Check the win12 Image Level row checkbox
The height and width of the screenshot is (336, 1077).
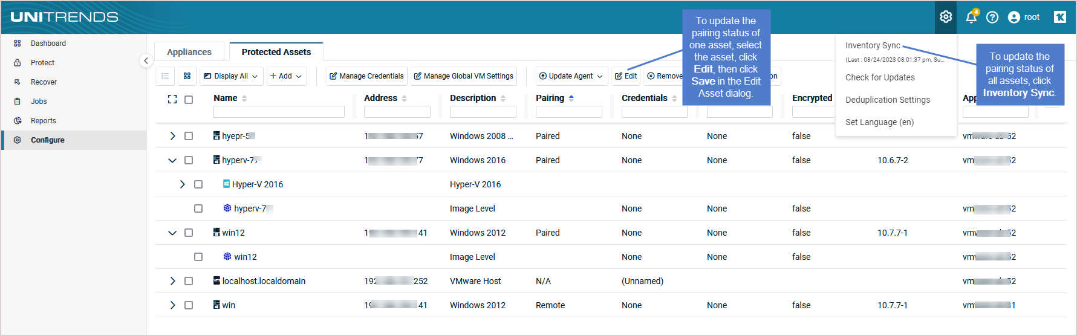(198, 257)
